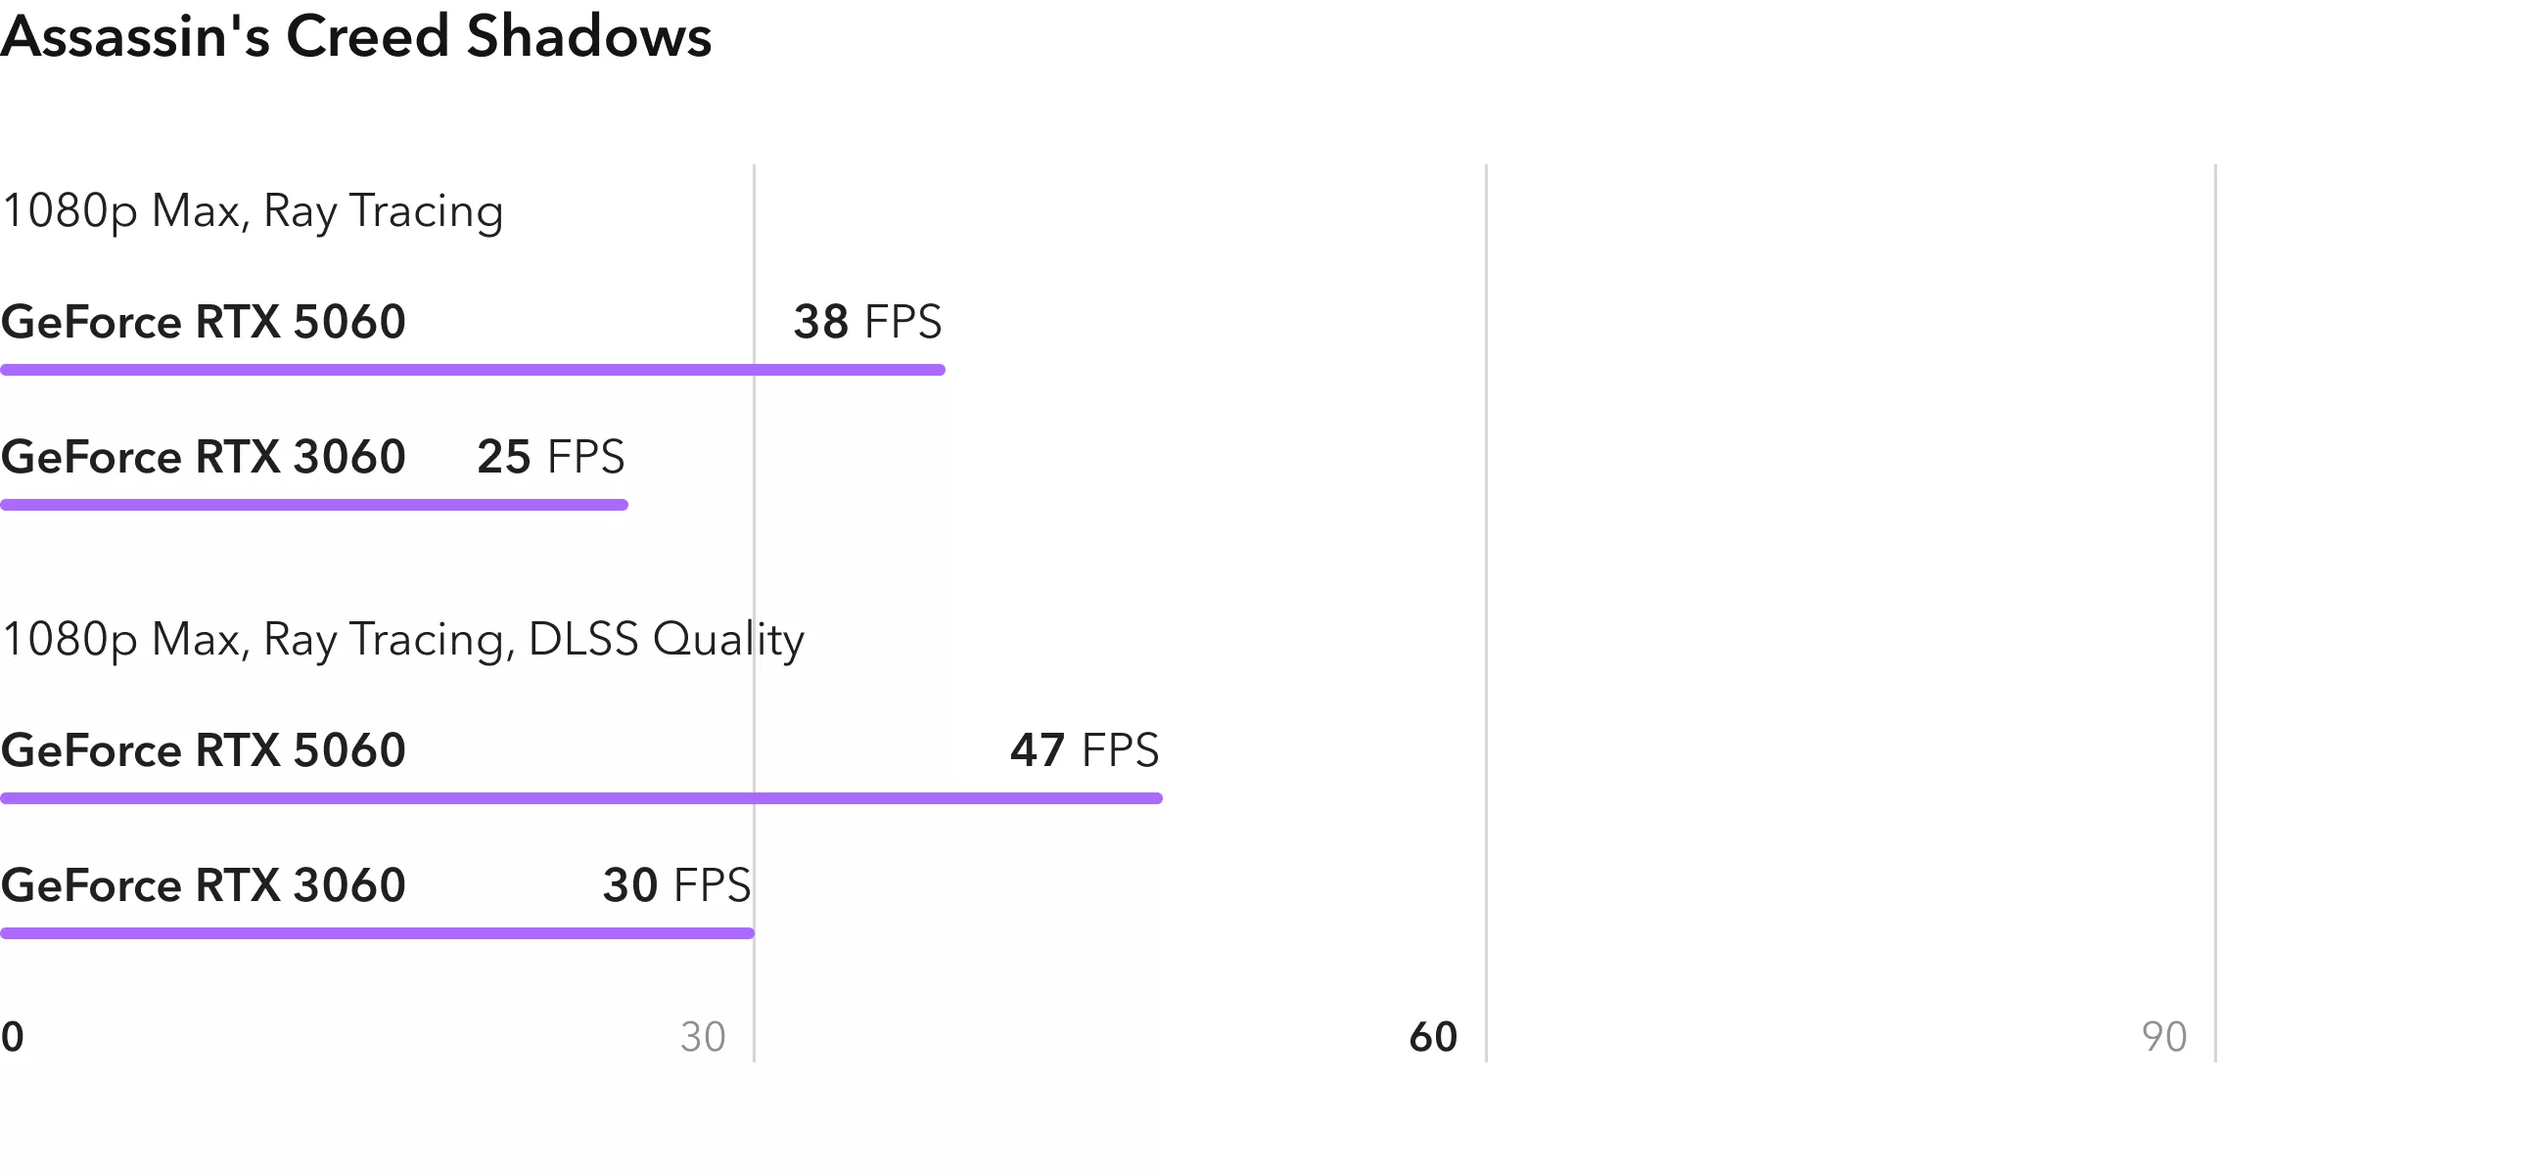Click the RTX 5060 bar at 38 FPS

coord(473,370)
